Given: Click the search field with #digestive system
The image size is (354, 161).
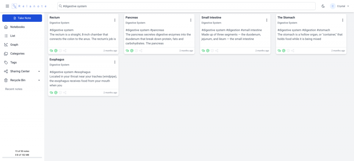Looking at the screenshot, I should pyautogui.click(x=186, y=6).
